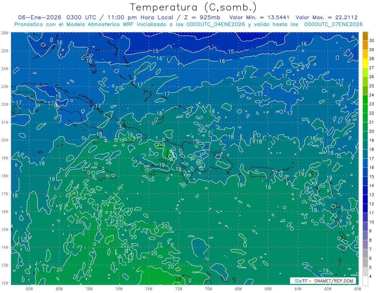Image resolution: width=380 pixels, height=293 pixels.
Task: Click the 22N latitude axis label
Action: click(x=4, y=104)
